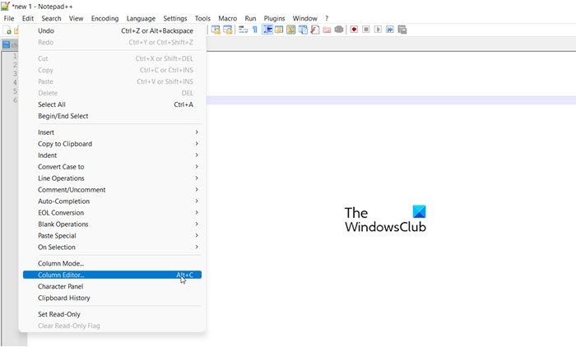
Task: Choose Select All in the Edit menu
Action: coord(112,104)
